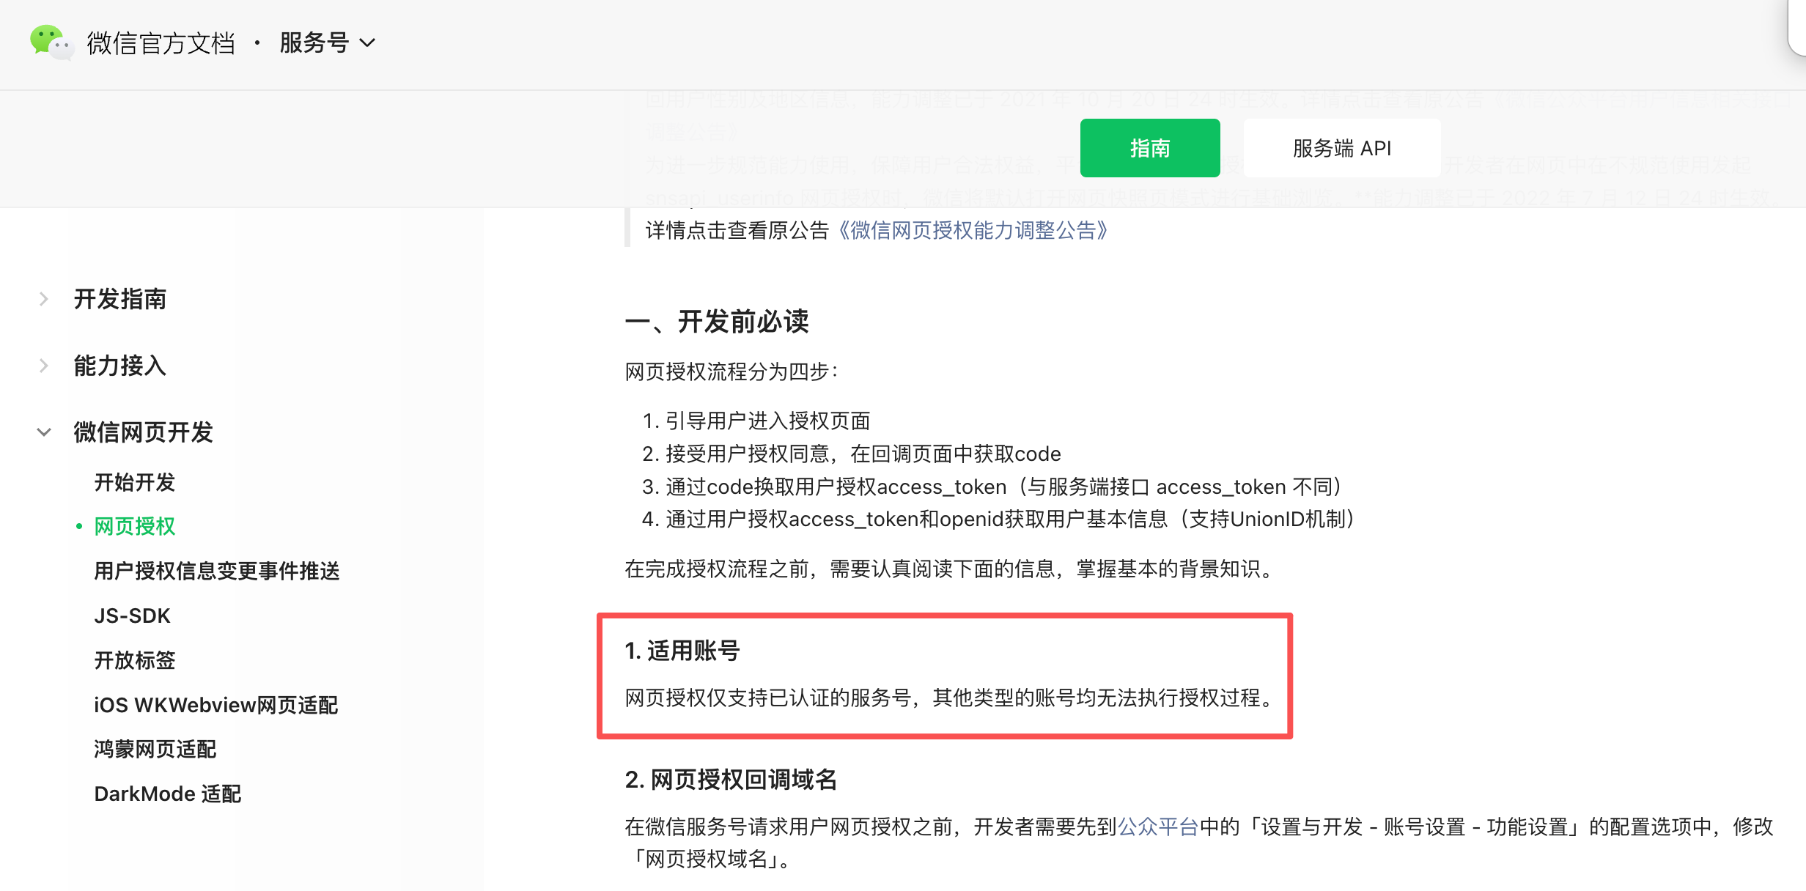Open the JS-SDK sidebar item

[x=133, y=615]
